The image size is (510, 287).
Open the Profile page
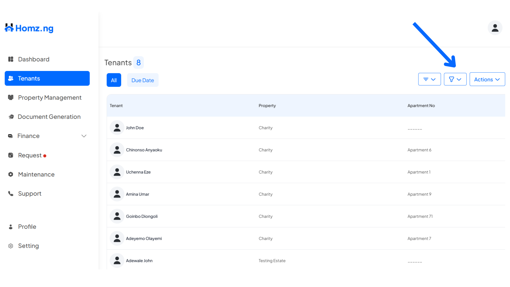(27, 227)
